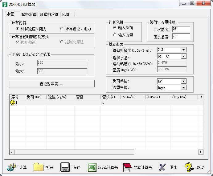Click the v(m/s) column header
Screen dimensions: 213x176
click(133, 97)
